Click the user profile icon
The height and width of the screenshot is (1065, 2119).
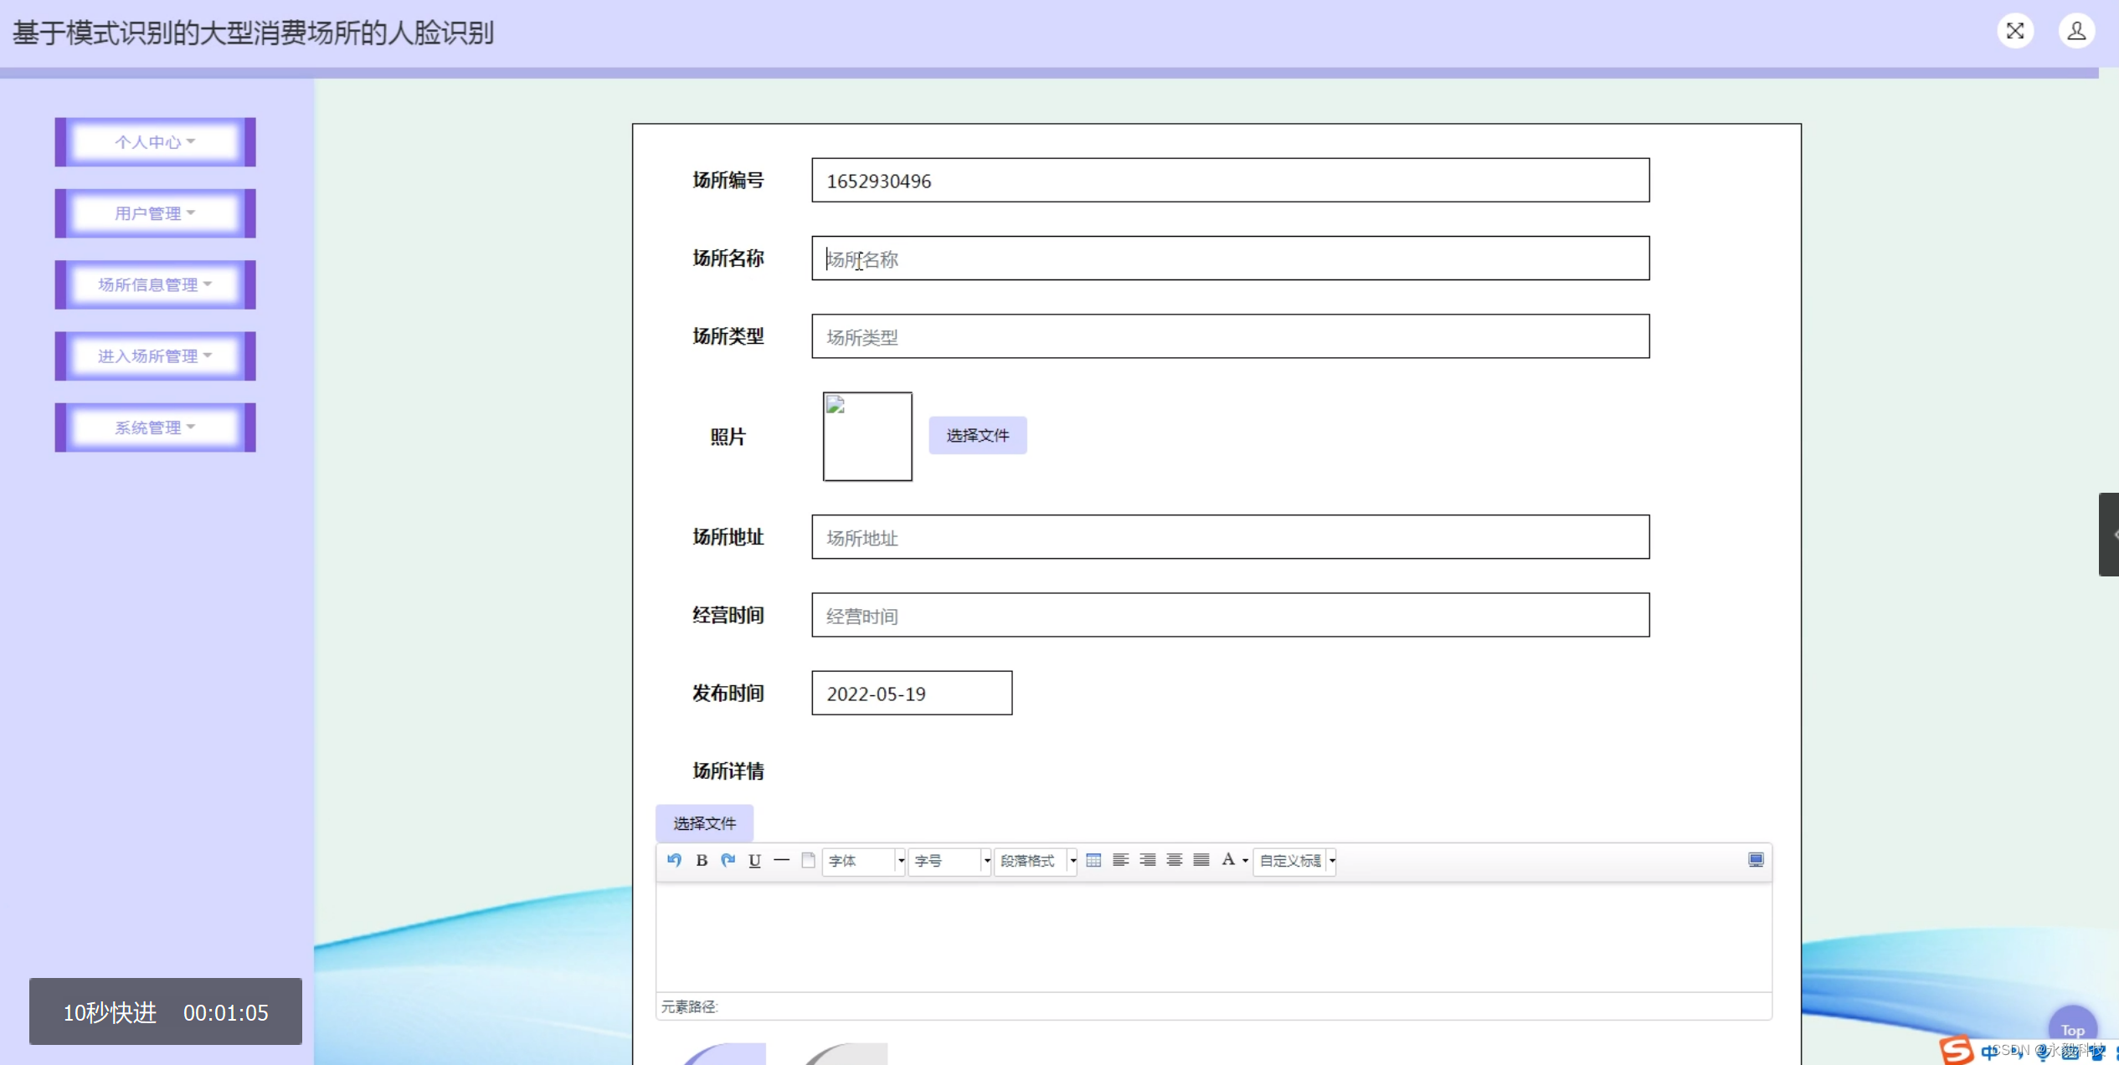[2076, 32]
